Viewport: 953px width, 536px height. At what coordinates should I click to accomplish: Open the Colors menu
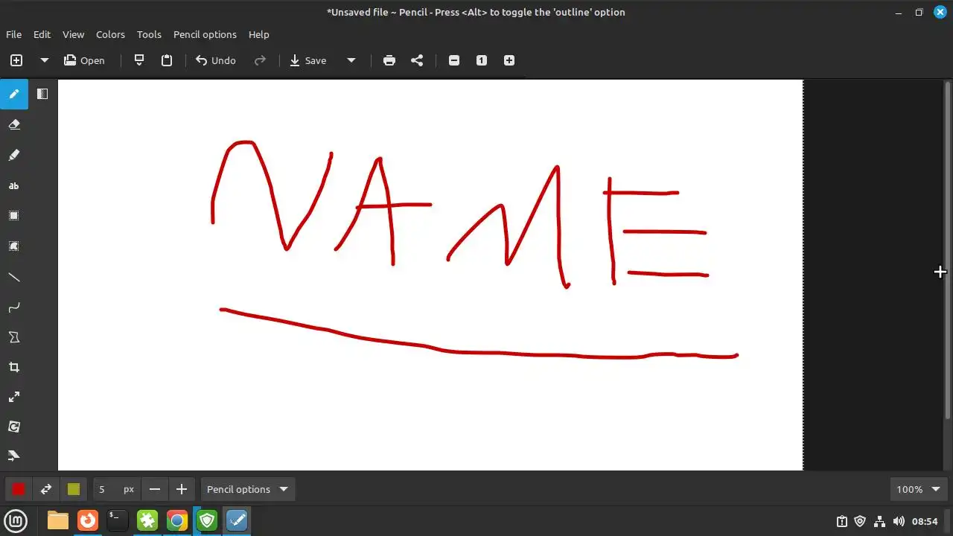(110, 34)
